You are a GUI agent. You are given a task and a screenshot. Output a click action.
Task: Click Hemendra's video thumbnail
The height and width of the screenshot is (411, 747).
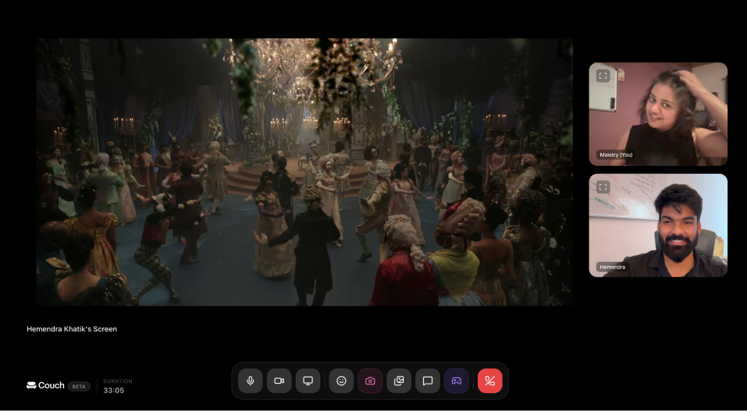click(658, 225)
